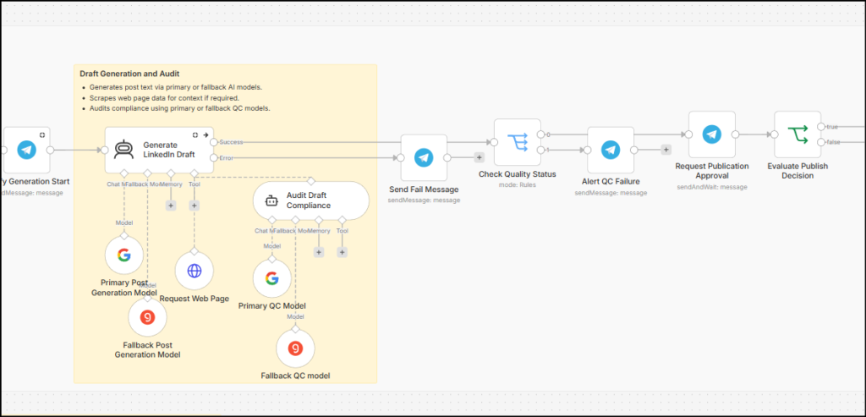Image resolution: width=866 pixels, height=417 pixels.
Task: Click the 'Evaluate Publish Decision' label
Action: (797, 171)
